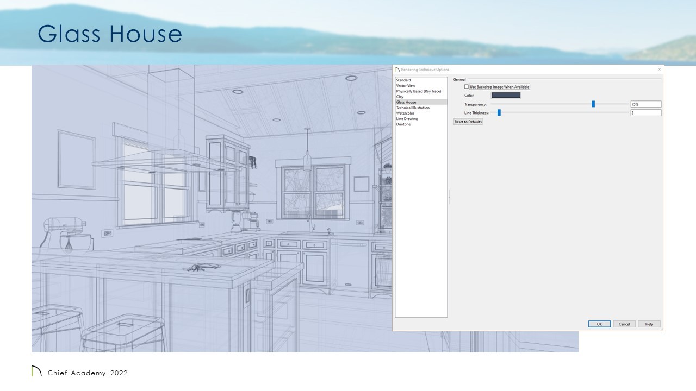The width and height of the screenshot is (696, 391).
Task: Cancel the Rendering Technique Options dialog
Action: 624,324
